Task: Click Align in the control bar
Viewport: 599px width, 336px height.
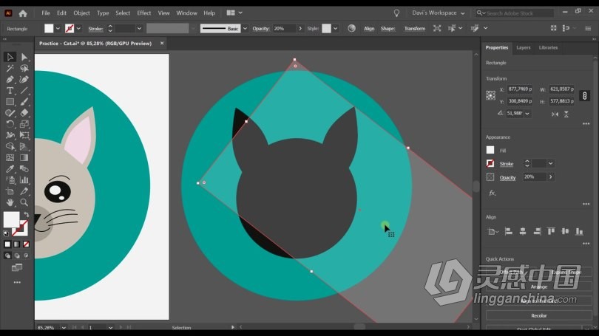Action: pos(369,29)
